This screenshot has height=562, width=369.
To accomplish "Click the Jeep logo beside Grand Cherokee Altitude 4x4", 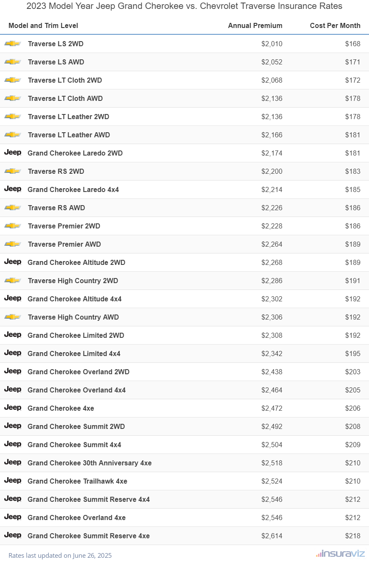I will tap(13, 298).
